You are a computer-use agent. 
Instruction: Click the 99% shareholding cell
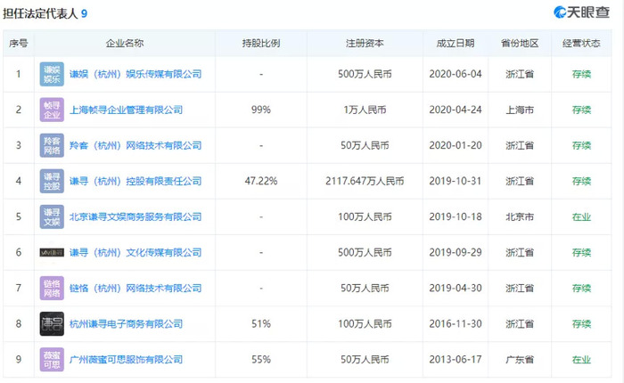(x=261, y=110)
